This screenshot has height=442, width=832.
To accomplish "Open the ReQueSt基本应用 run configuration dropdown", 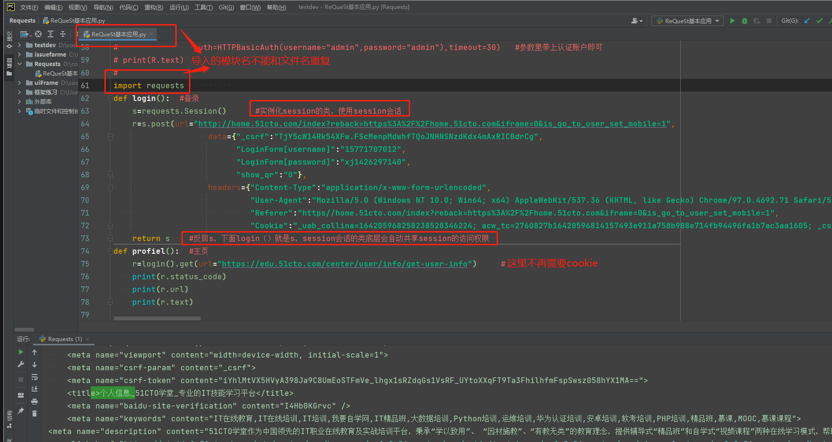I will (687, 21).
